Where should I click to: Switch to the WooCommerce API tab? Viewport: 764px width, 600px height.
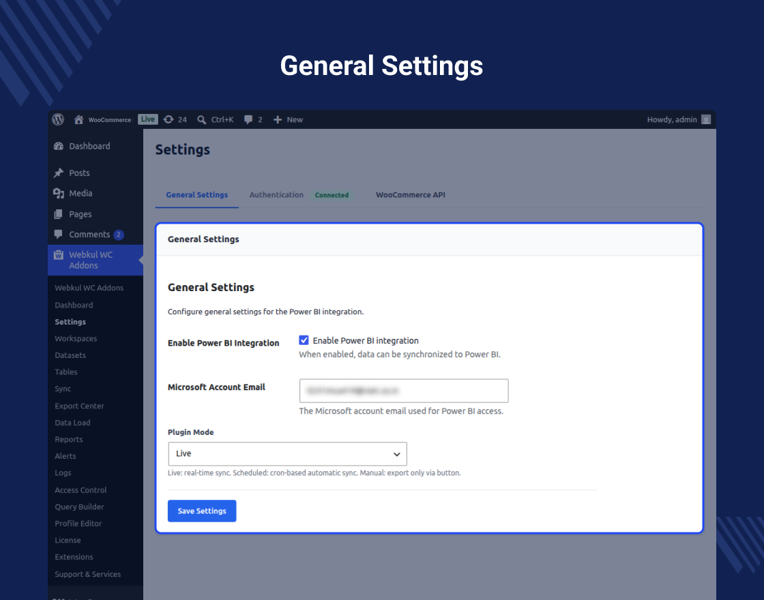click(410, 195)
